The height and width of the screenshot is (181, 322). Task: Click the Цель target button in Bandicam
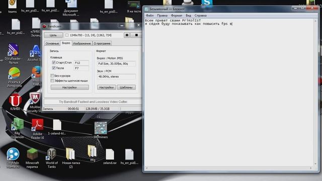click(x=53, y=35)
